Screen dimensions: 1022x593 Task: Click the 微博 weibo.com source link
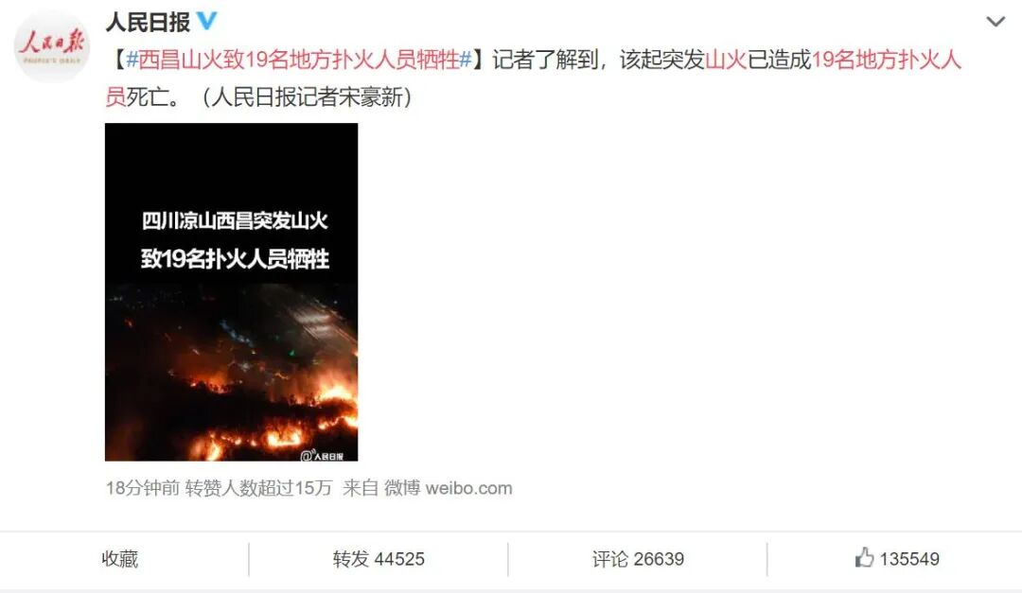[448, 488]
